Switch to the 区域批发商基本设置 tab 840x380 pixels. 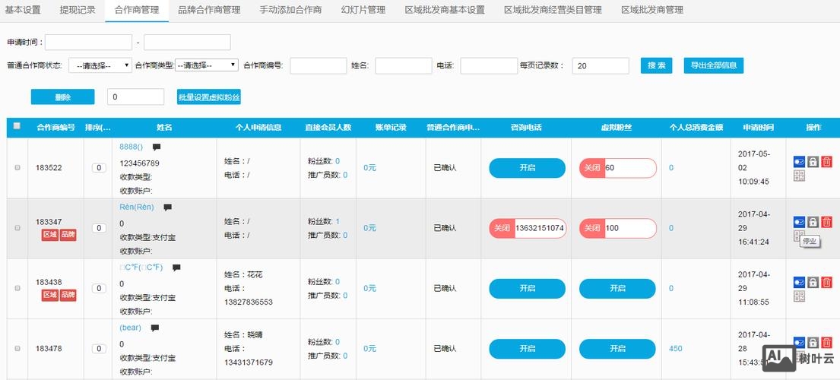445,10
